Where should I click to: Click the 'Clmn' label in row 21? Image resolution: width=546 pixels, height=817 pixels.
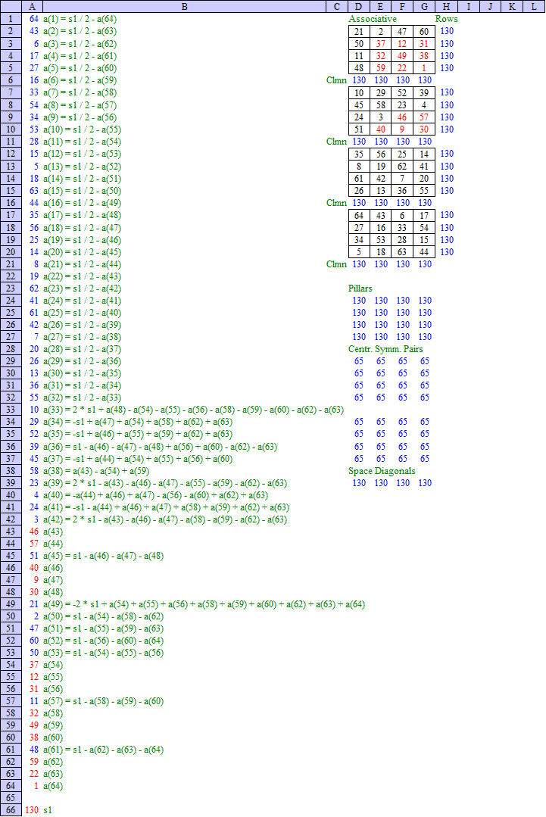point(336,264)
